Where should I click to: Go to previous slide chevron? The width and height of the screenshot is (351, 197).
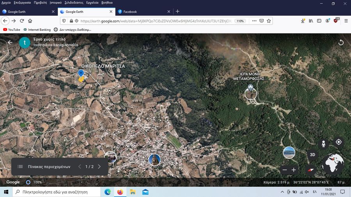pos(80,167)
